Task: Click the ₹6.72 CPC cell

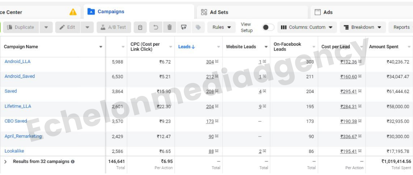Action: (165, 62)
